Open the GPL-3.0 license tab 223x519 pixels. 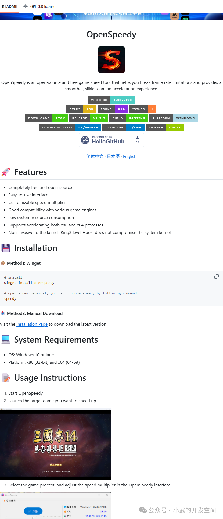click(39, 6)
